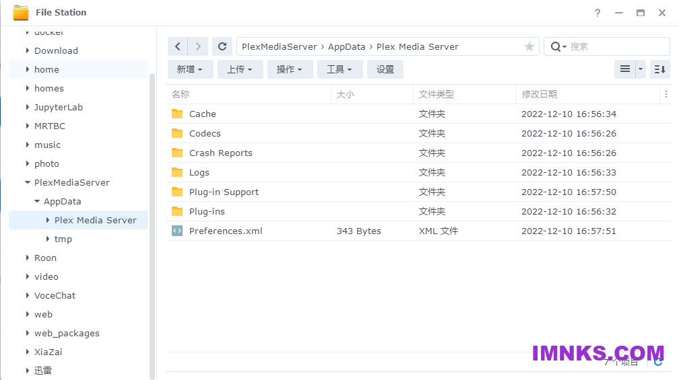The width and height of the screenshot is (679, 380).
Task: Click the Plug-in Support folder icon
Action: click(x=177, y=192)
